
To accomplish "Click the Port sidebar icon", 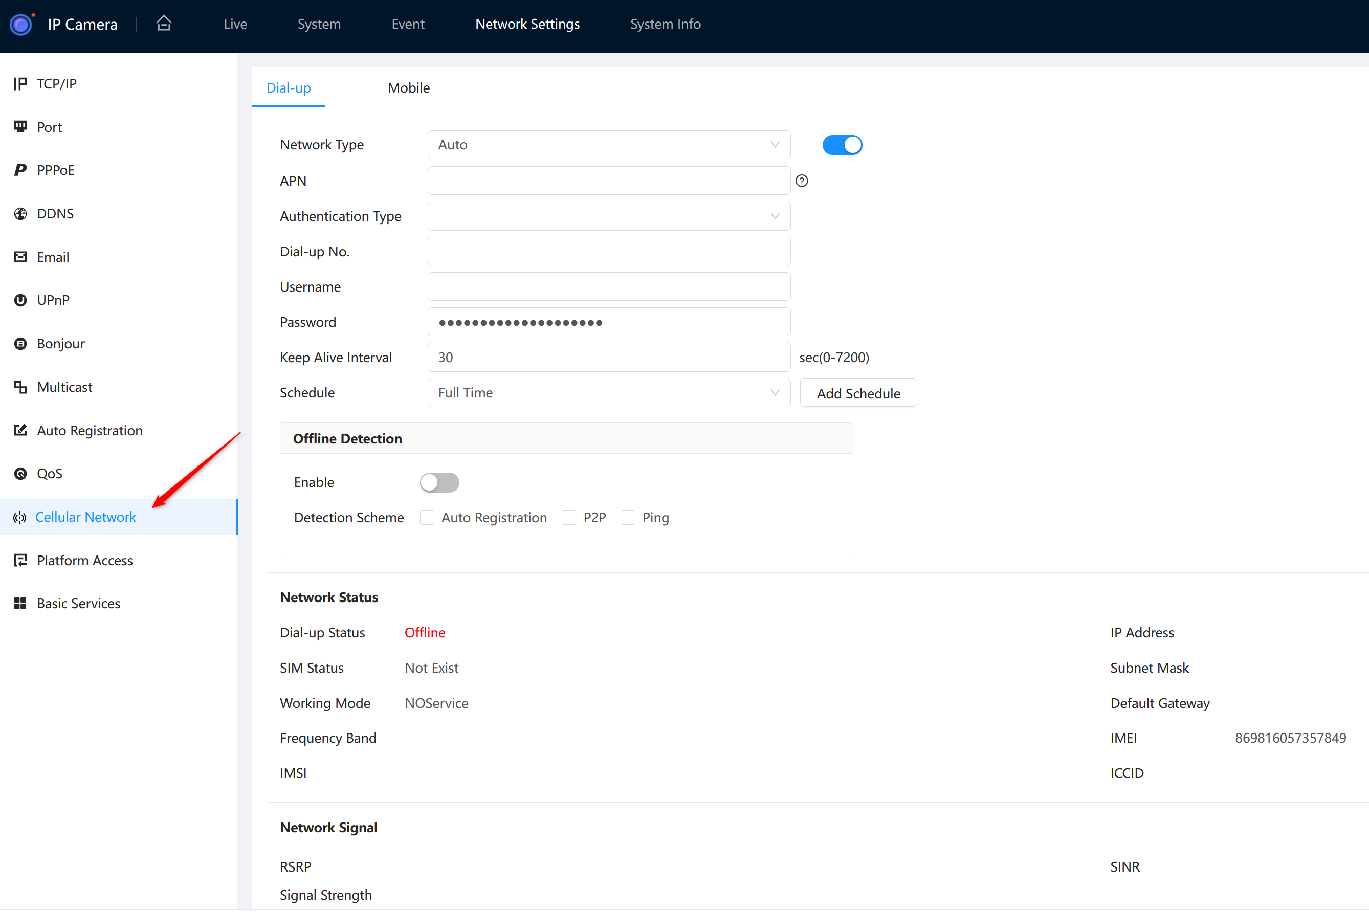I will 20,127.
